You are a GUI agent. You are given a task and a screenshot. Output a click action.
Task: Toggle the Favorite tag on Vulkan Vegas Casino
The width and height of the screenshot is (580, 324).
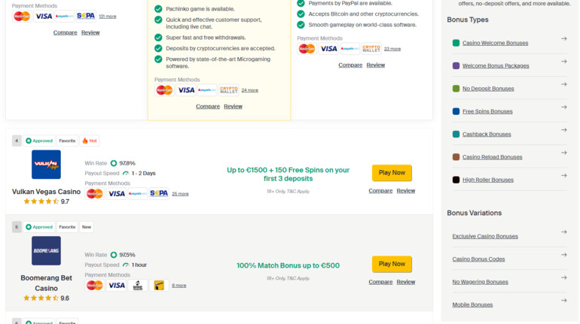coord(67,141)
